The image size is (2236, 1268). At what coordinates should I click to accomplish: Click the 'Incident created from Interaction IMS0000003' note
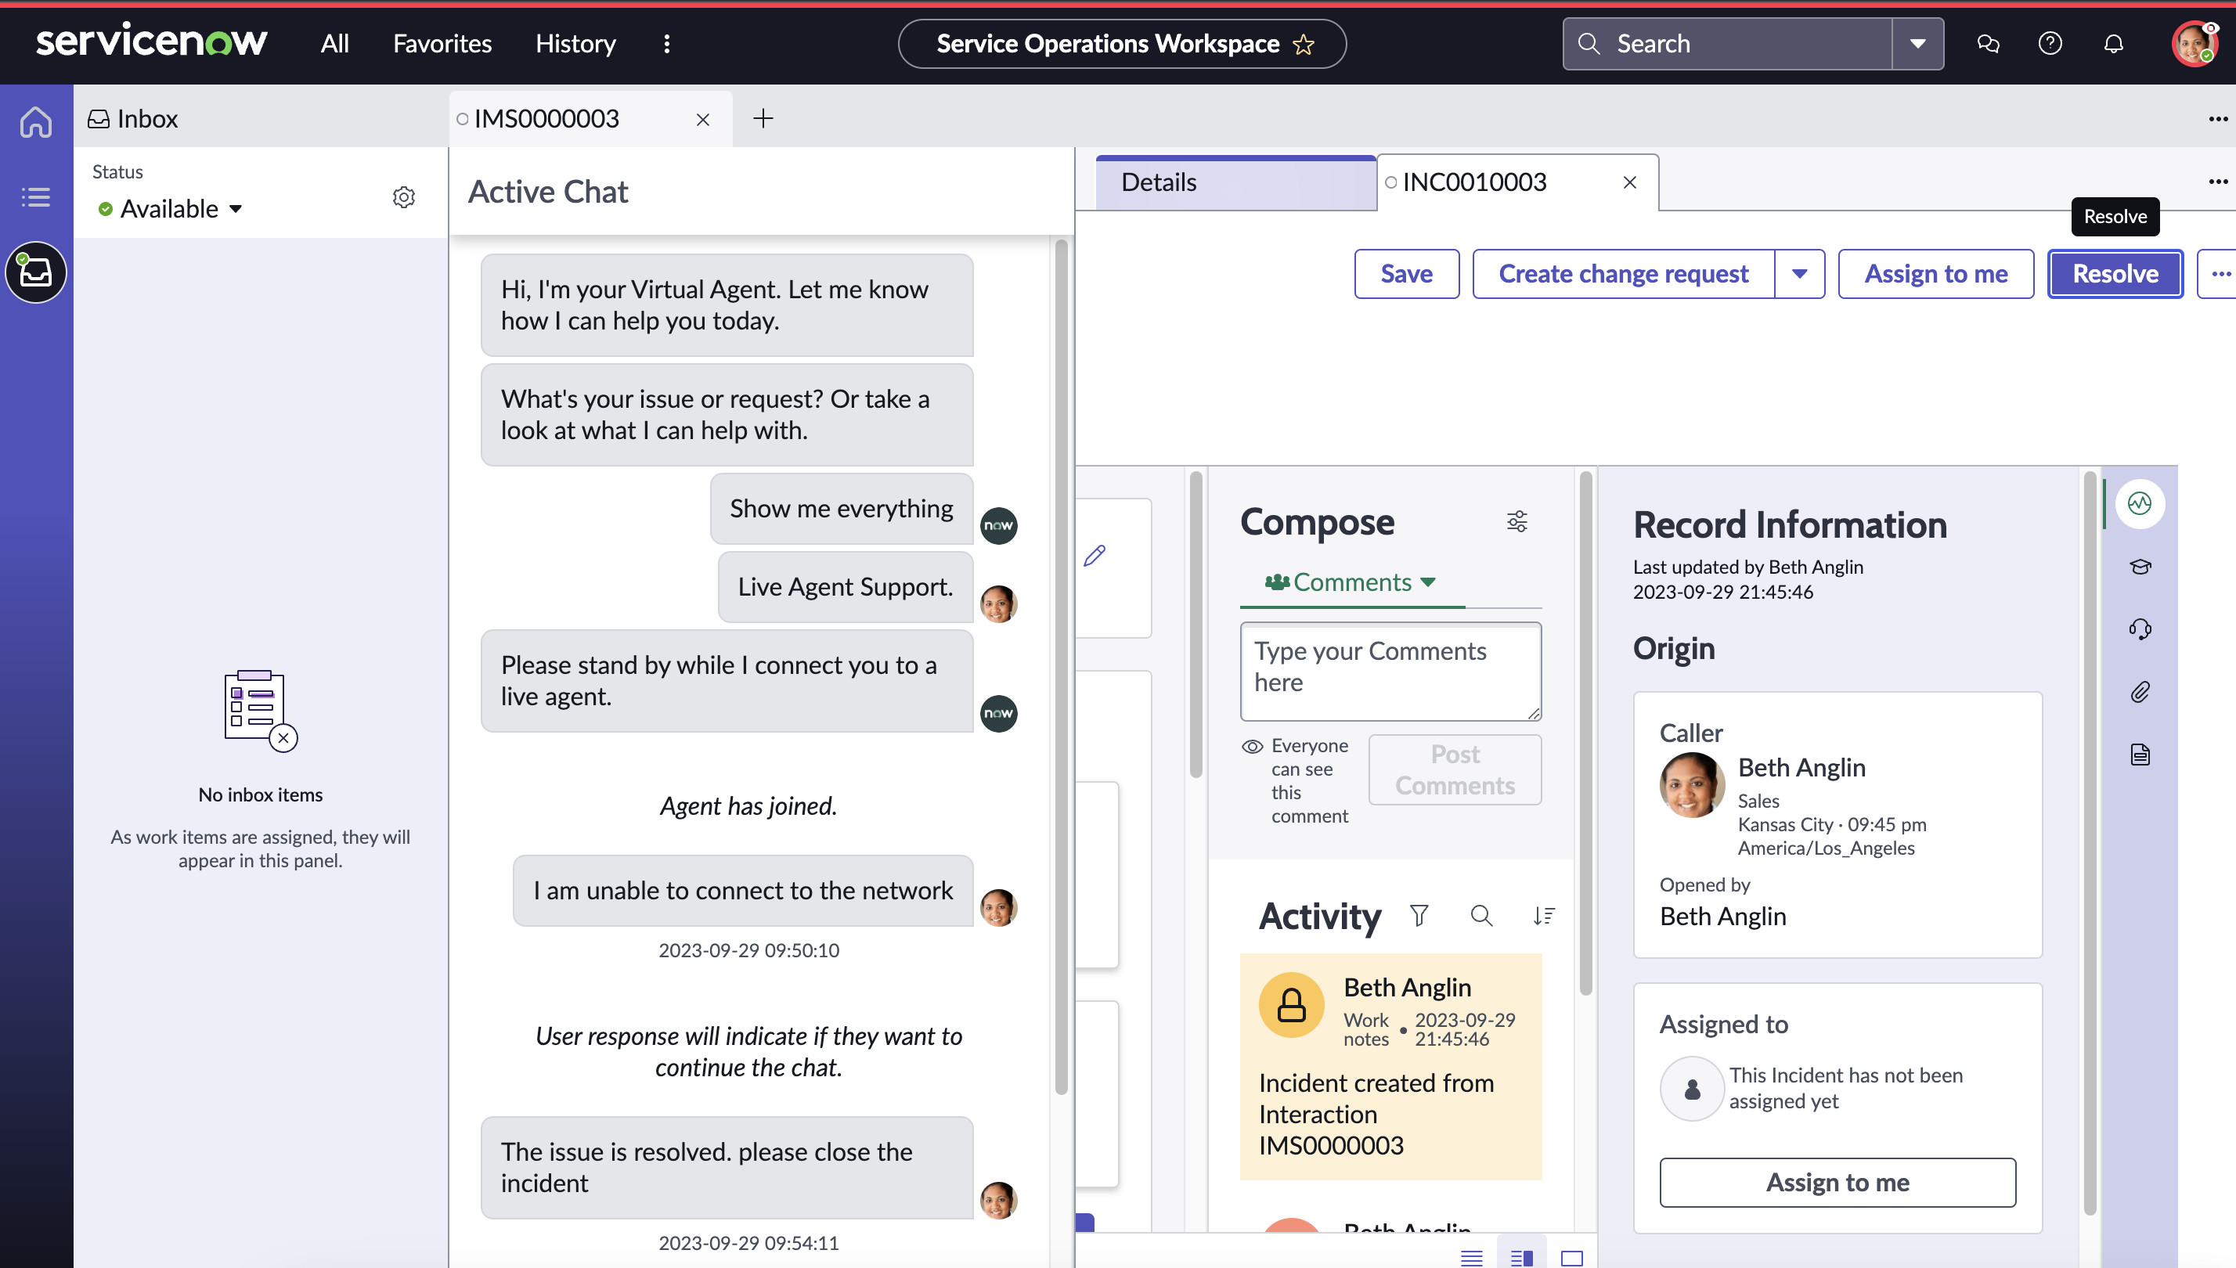[1390, 1114]
